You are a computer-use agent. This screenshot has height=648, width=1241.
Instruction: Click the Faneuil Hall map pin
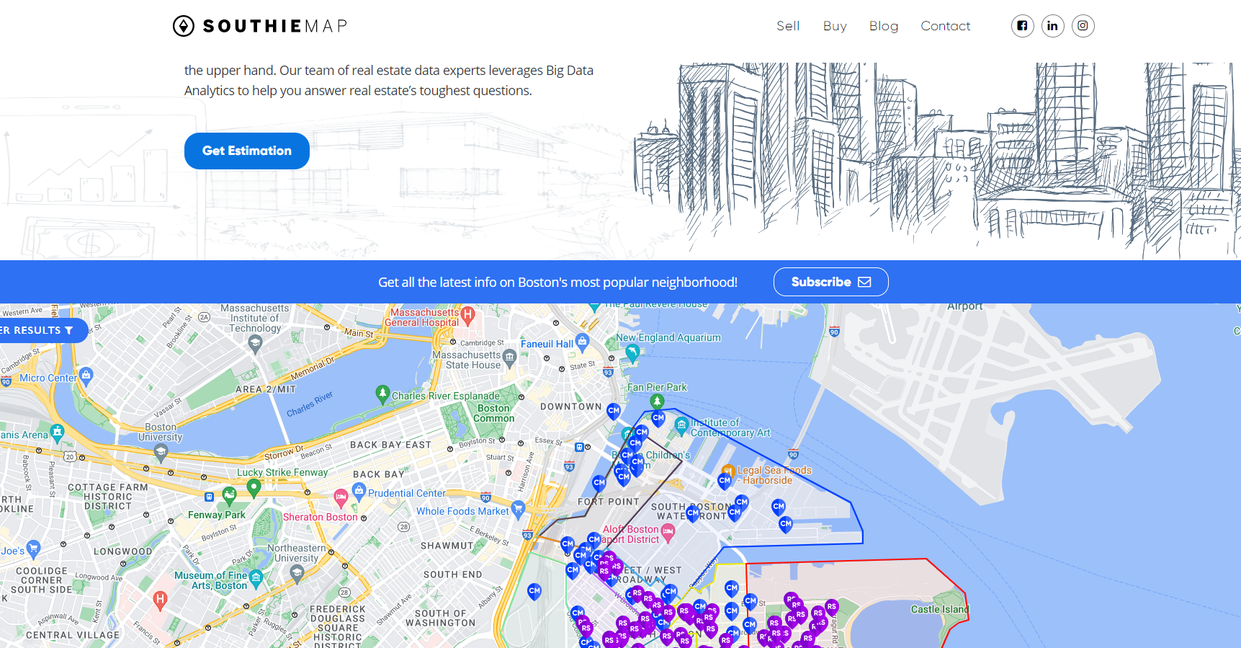pyautogui.click(x=583, y=340)
